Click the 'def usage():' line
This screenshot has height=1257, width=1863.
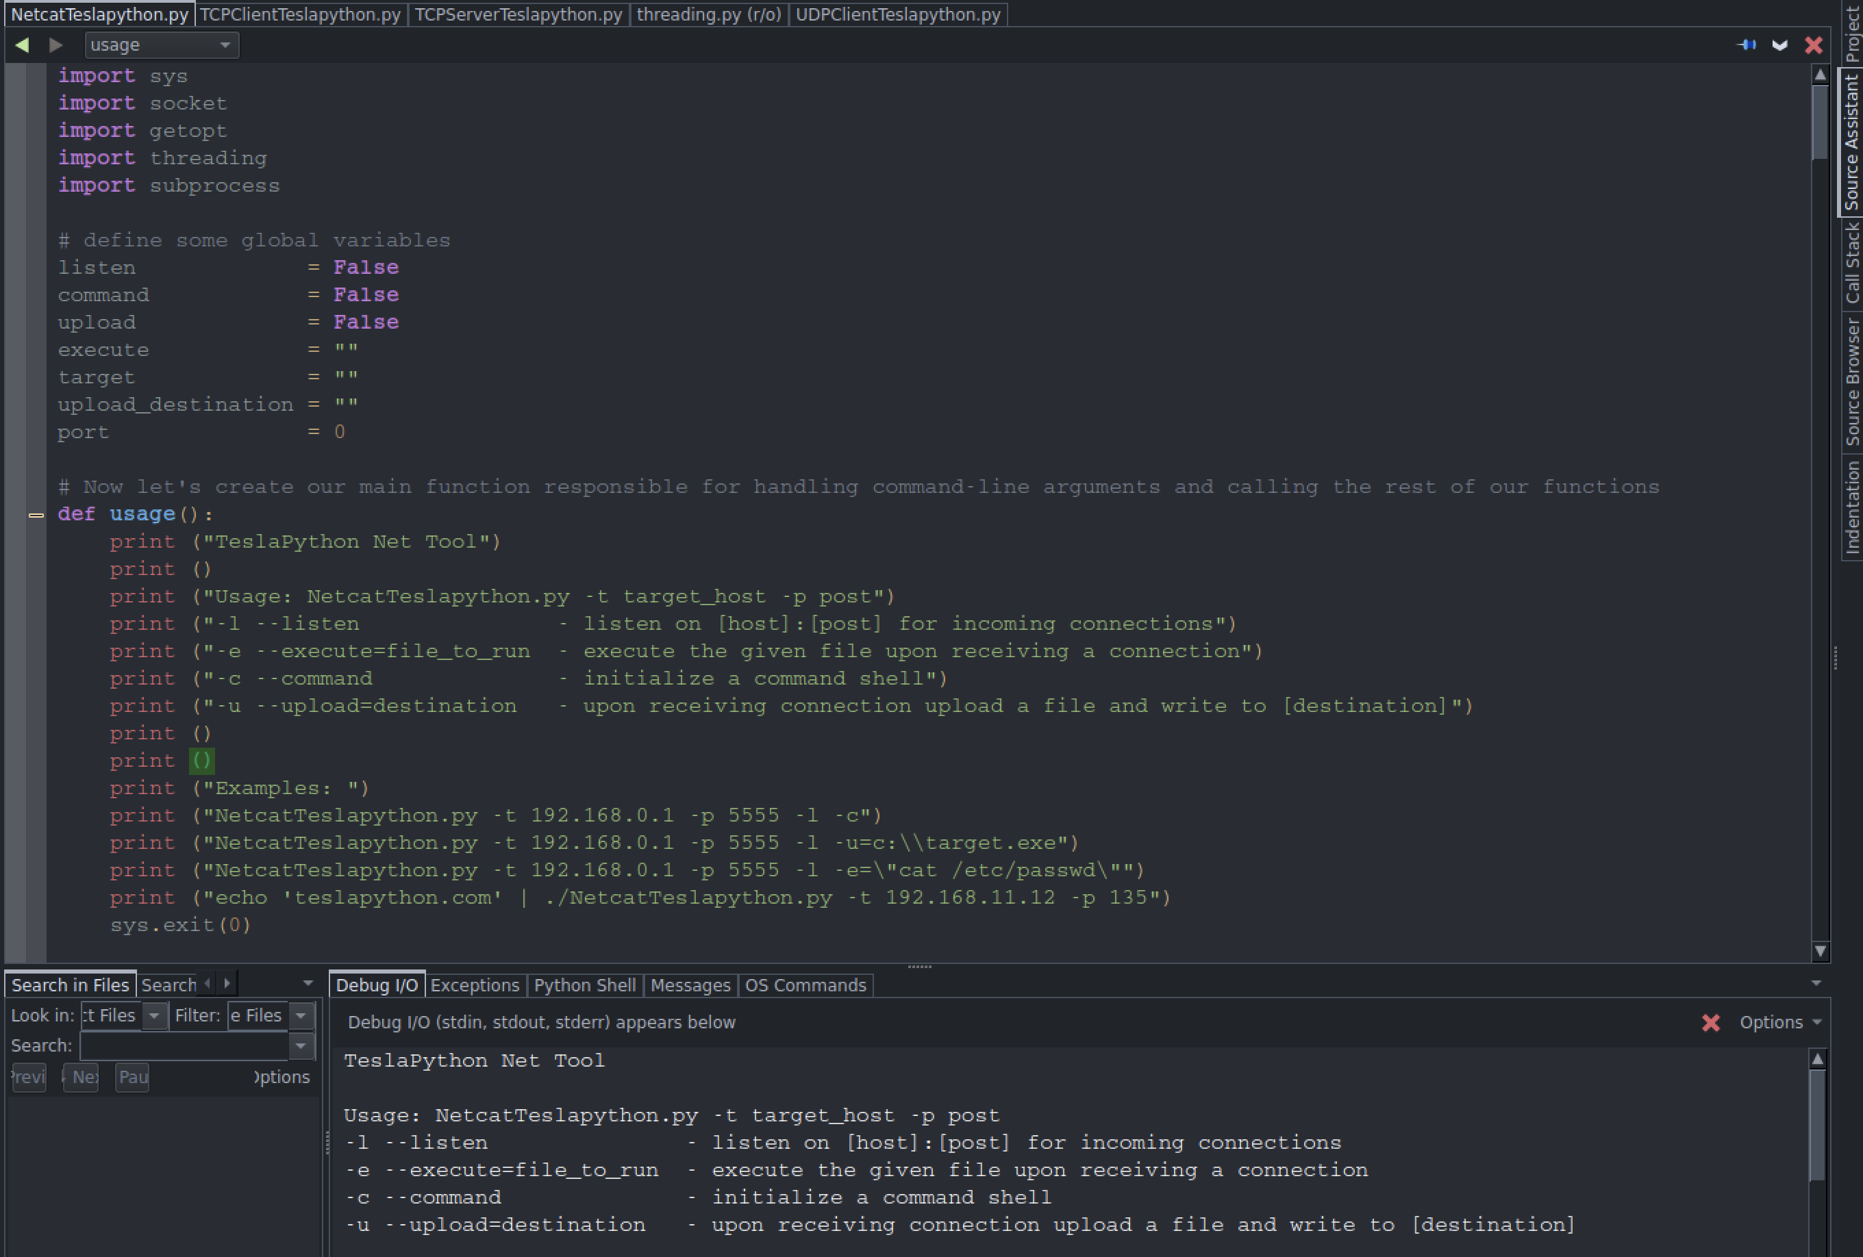coord(135,514)
